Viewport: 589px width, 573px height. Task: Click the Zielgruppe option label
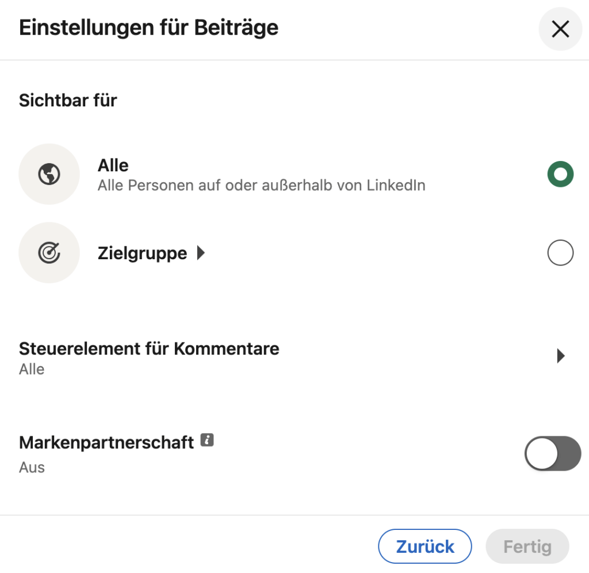[143, 253]
